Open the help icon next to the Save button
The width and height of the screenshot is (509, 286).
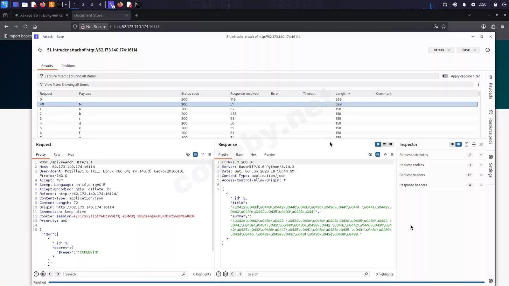[x=488, y=50]
